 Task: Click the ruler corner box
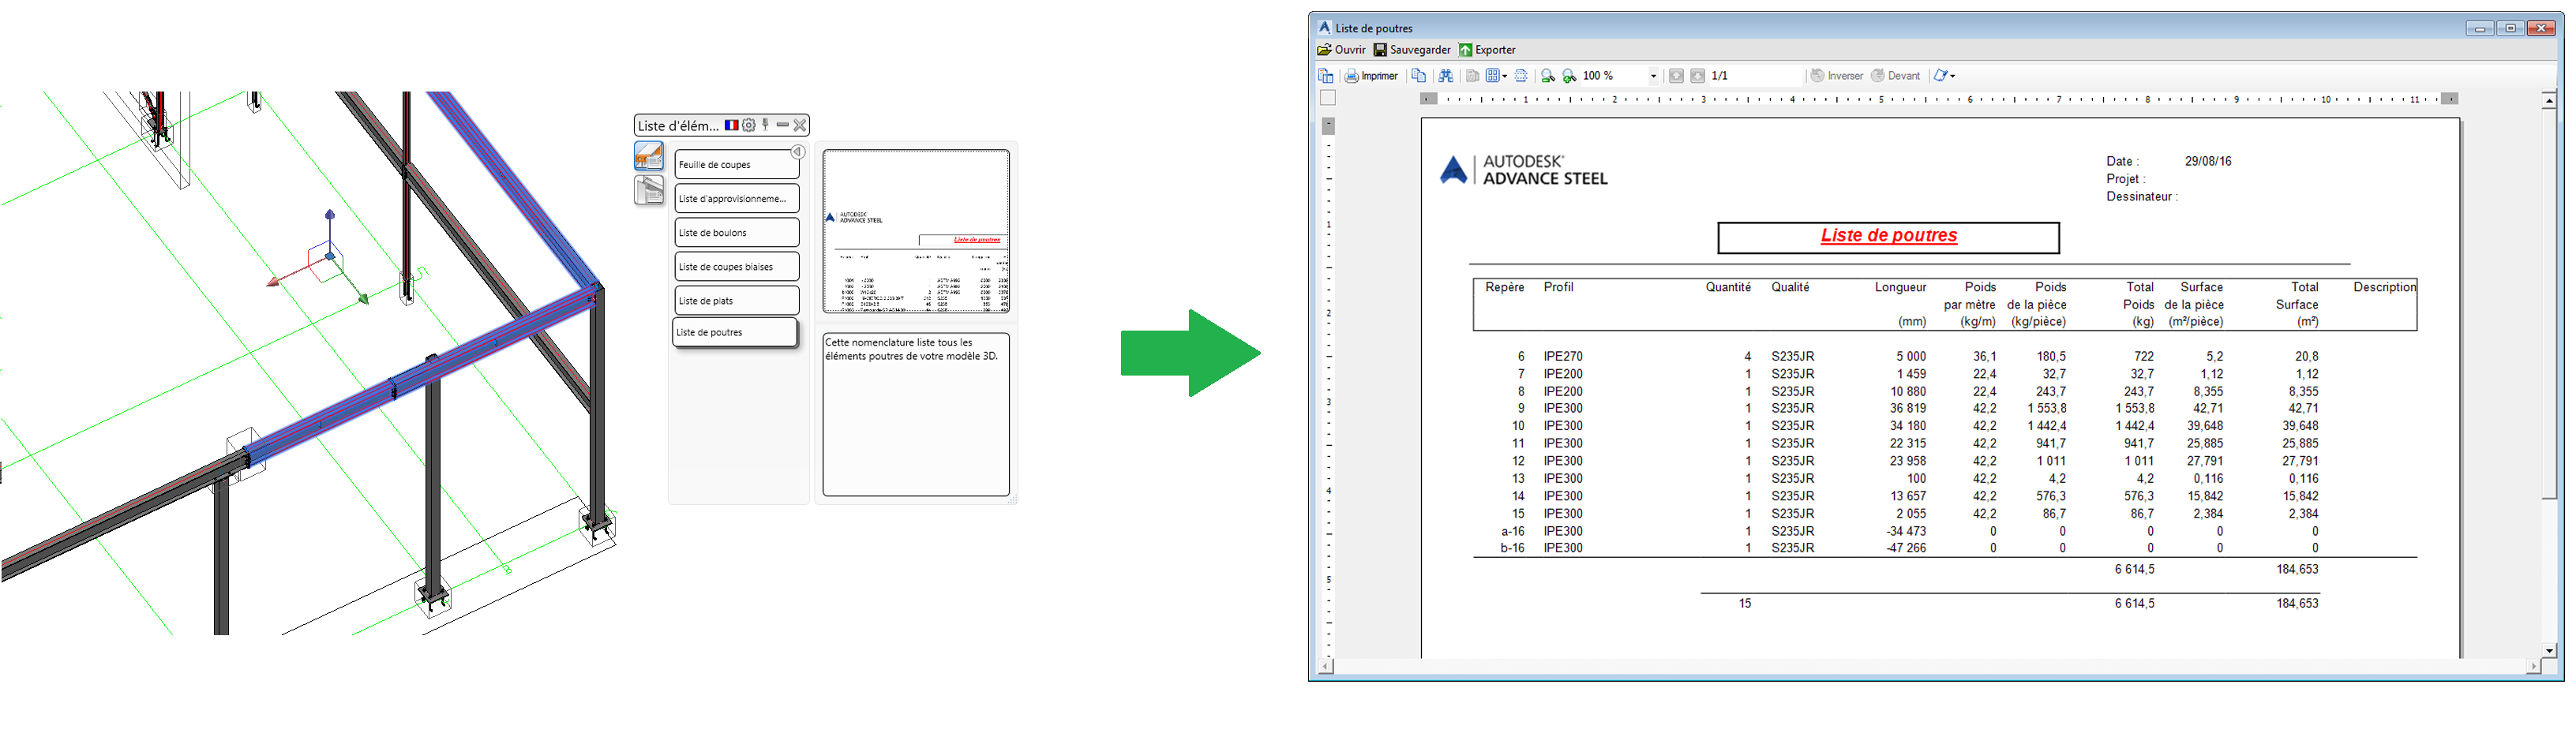1327,98
